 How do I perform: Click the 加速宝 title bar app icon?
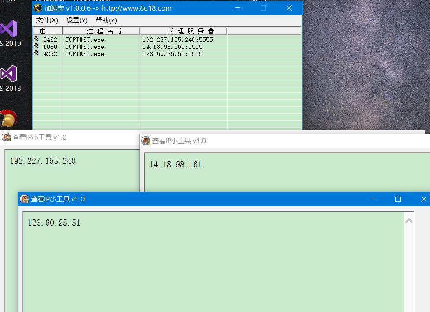(37, 8)
